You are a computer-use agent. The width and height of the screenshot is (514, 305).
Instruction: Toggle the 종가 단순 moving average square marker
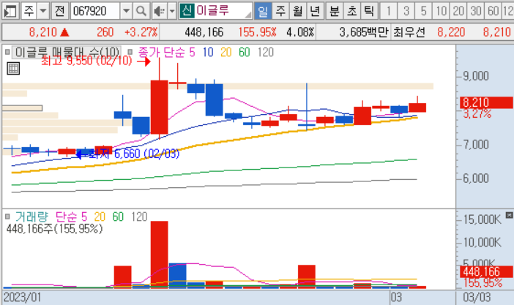130,52
